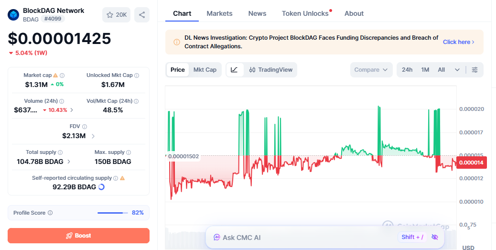This screenshot has width=496, height=250.
Task: Click the $0.00001425 price value
Action: [x=59, y=39]
